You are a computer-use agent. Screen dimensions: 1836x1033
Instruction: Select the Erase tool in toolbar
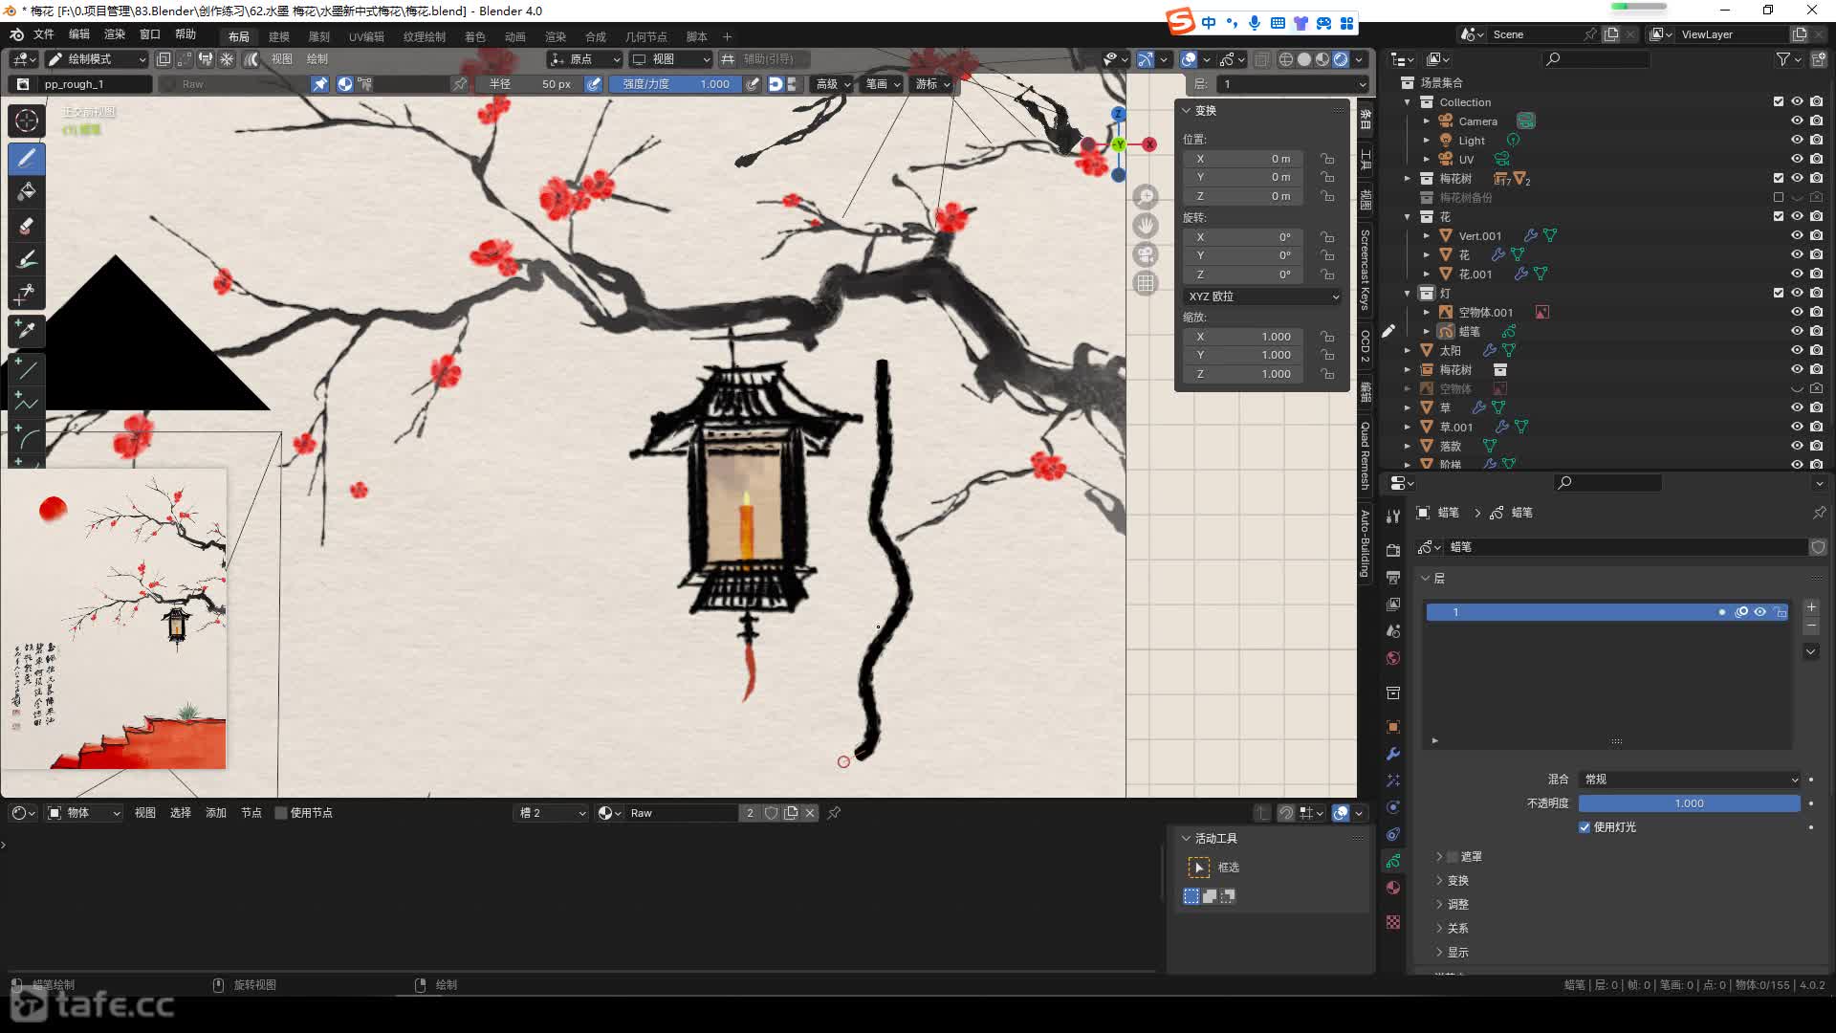[27, 225]
